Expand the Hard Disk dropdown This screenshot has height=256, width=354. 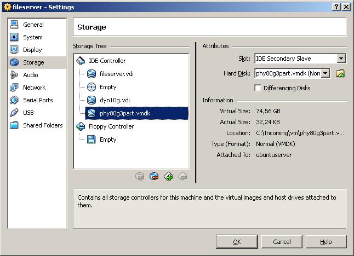(x=326, y=73)
